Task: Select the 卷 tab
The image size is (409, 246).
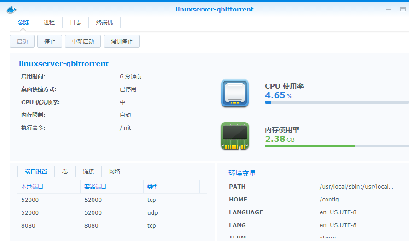Action: click(x=65, y=172)
